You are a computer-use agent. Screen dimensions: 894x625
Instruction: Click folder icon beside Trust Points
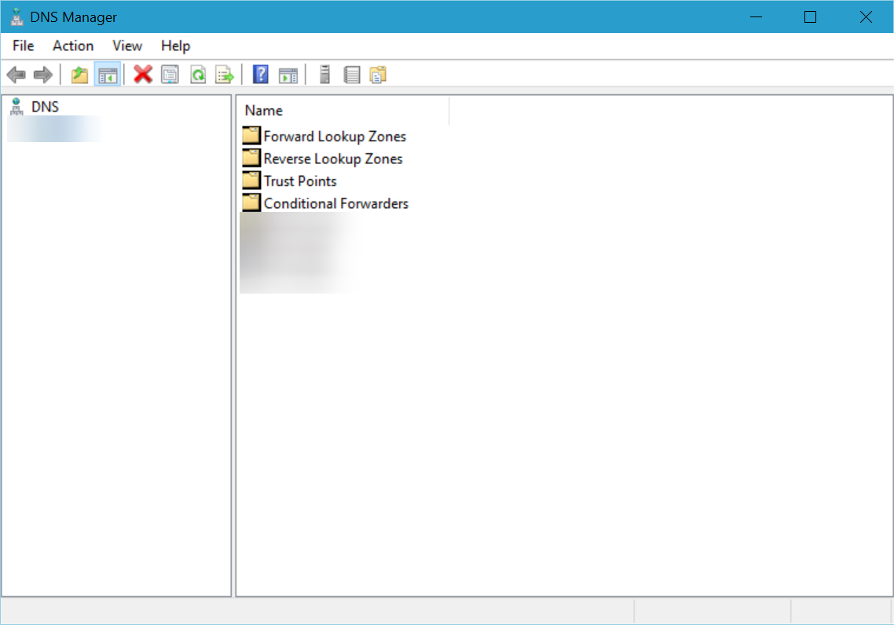[251, 180]
